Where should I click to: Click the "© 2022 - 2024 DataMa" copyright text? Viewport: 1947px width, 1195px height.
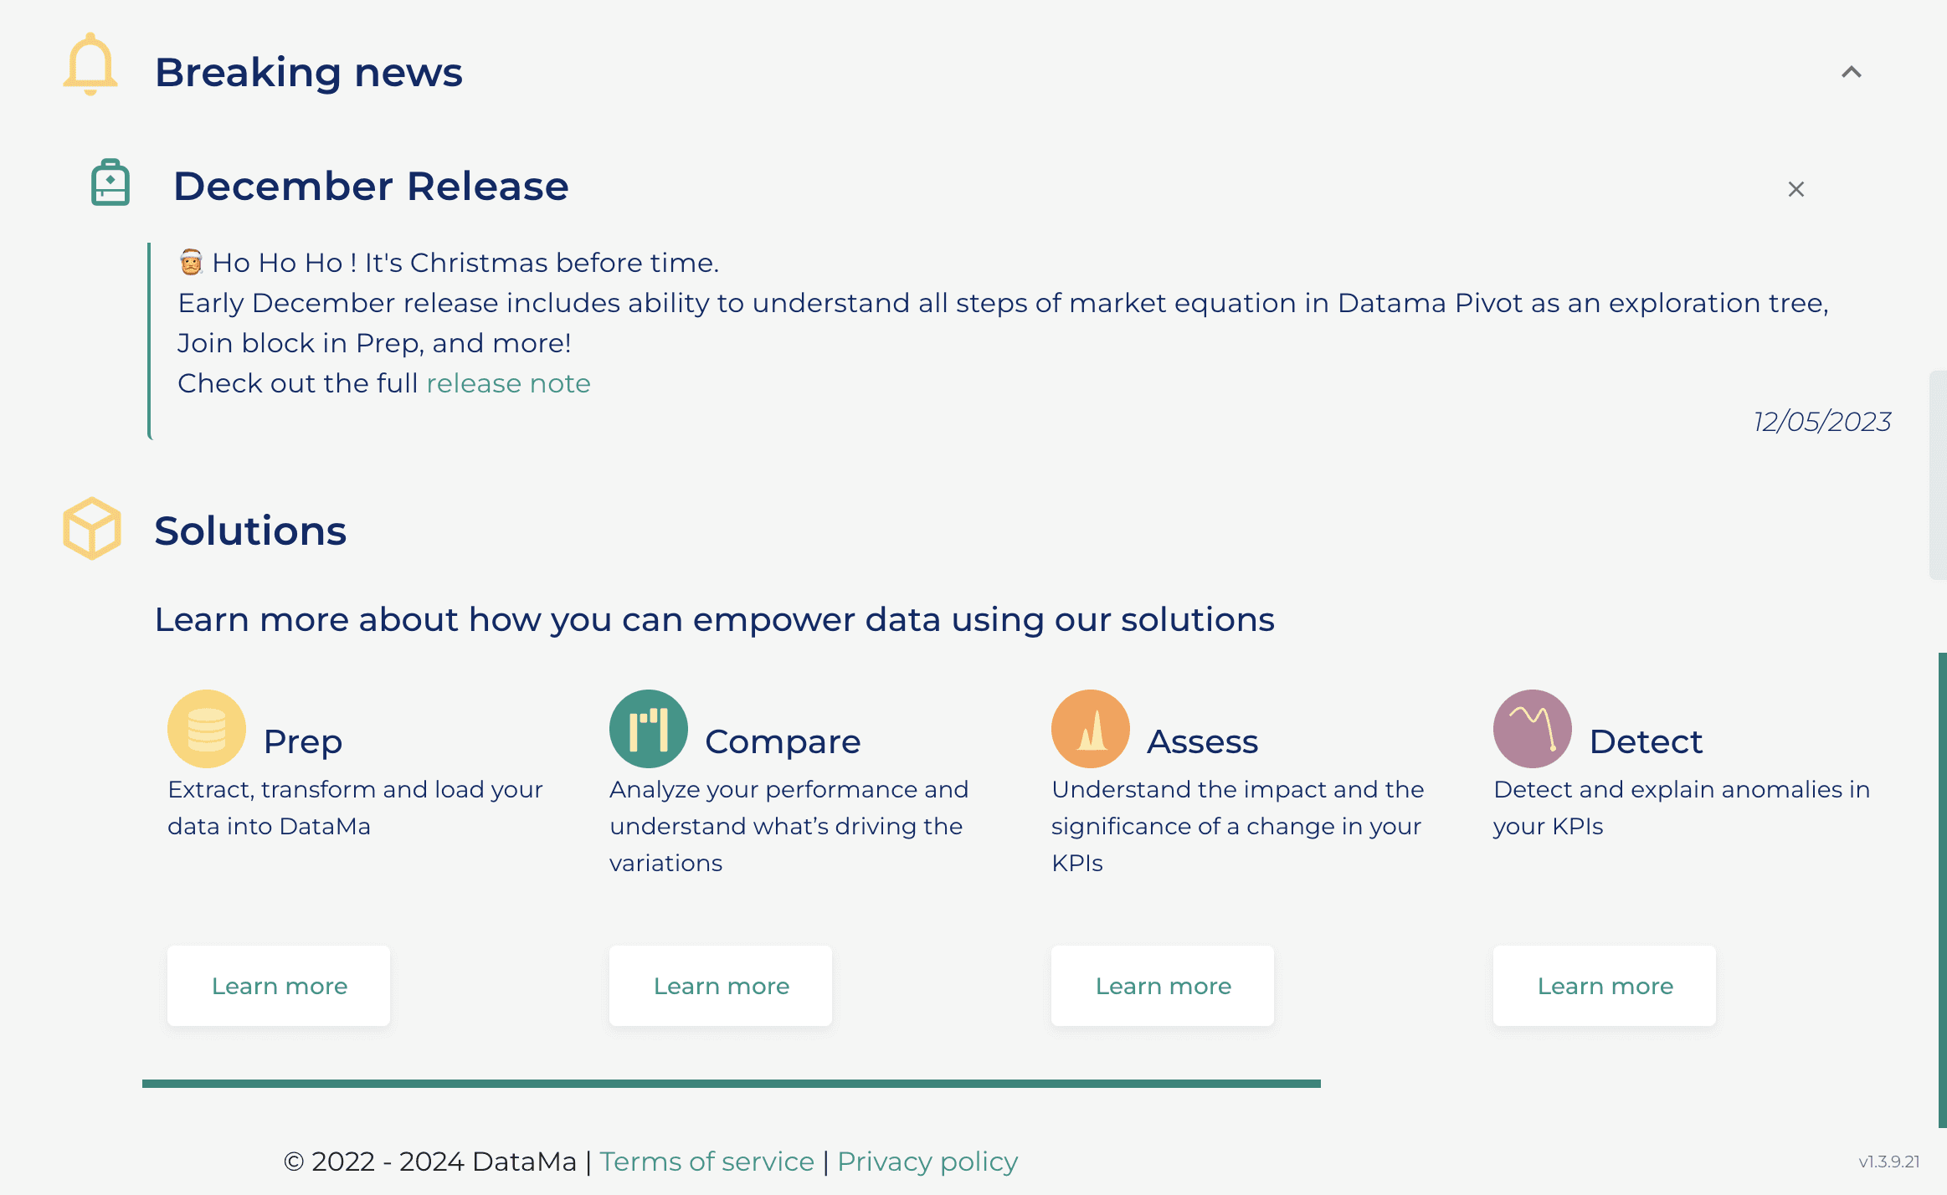430,1162
